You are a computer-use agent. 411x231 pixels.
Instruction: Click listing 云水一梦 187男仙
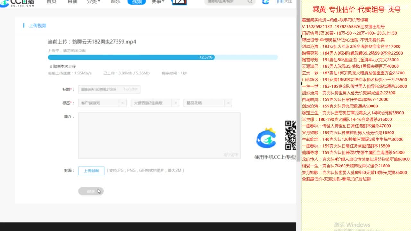click(354, 73)
